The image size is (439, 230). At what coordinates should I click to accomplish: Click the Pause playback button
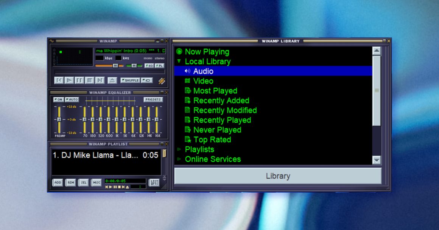(x=79, y=80)
